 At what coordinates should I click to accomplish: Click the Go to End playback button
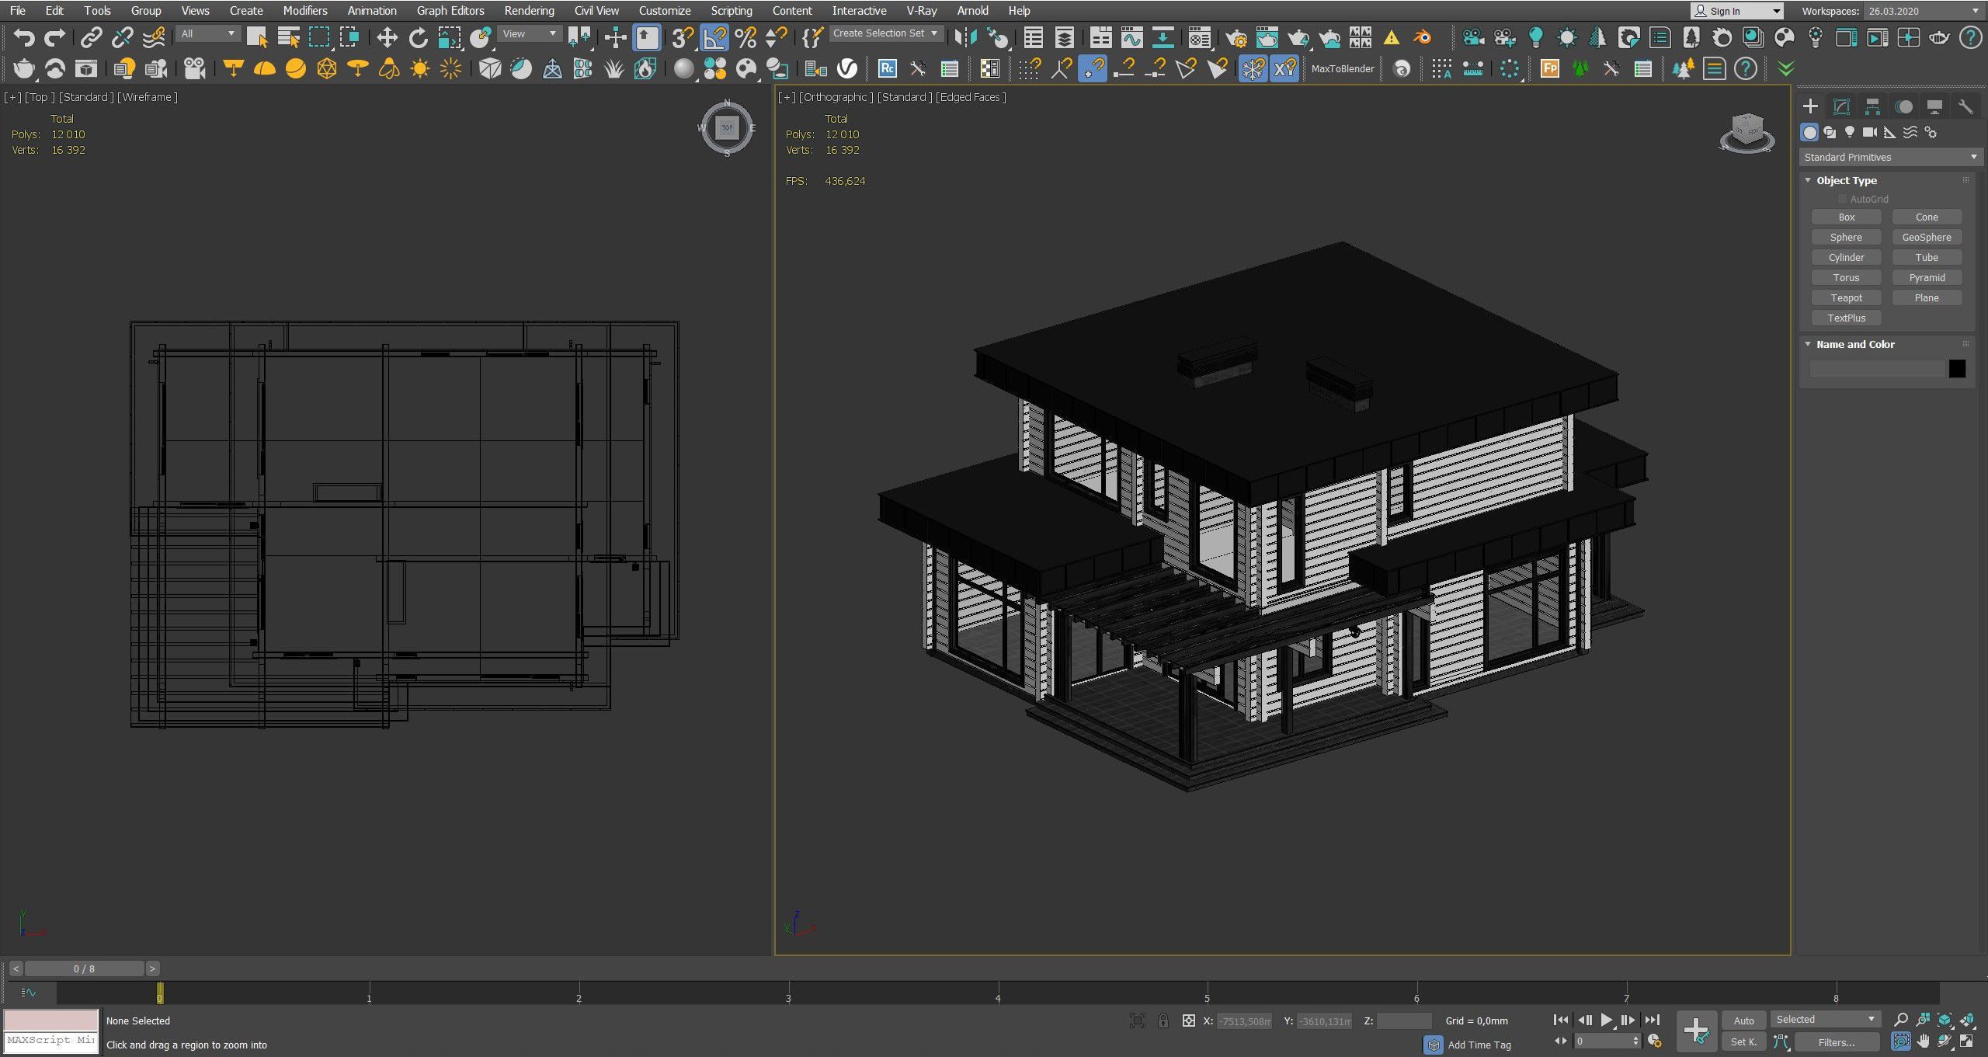(x=1653, y=1020)
